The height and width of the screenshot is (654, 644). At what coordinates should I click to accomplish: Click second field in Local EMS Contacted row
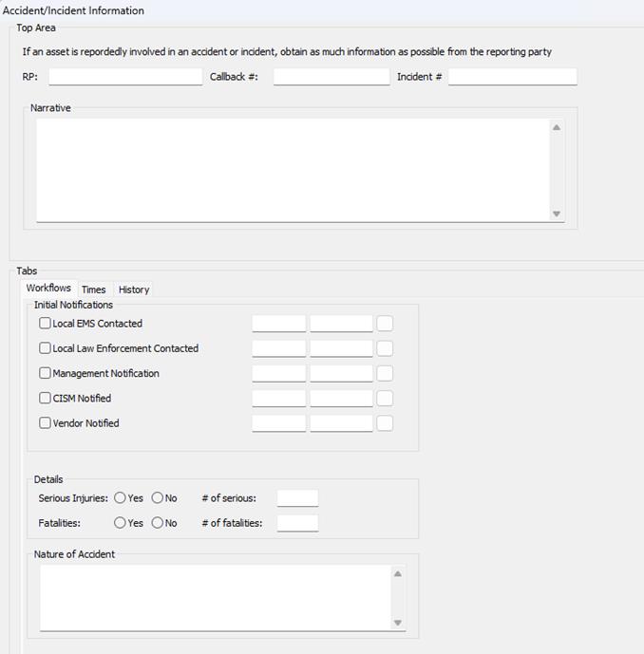tap(341, 324)
